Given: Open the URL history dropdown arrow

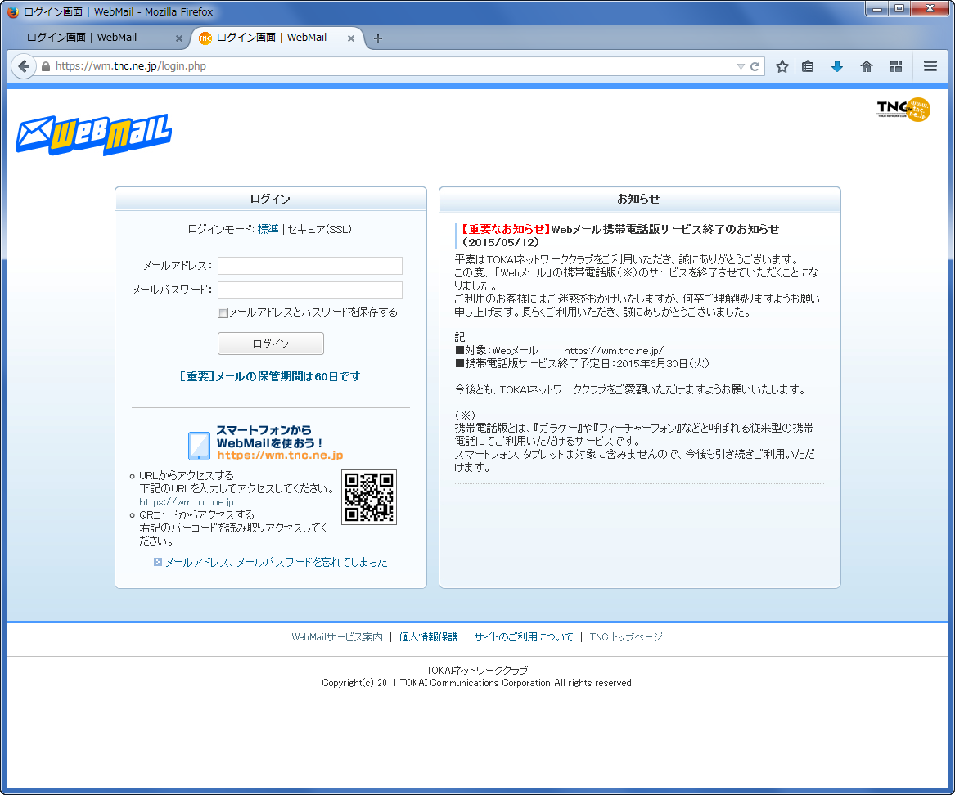Looking at the screenshot, I should tap(741, 66).
